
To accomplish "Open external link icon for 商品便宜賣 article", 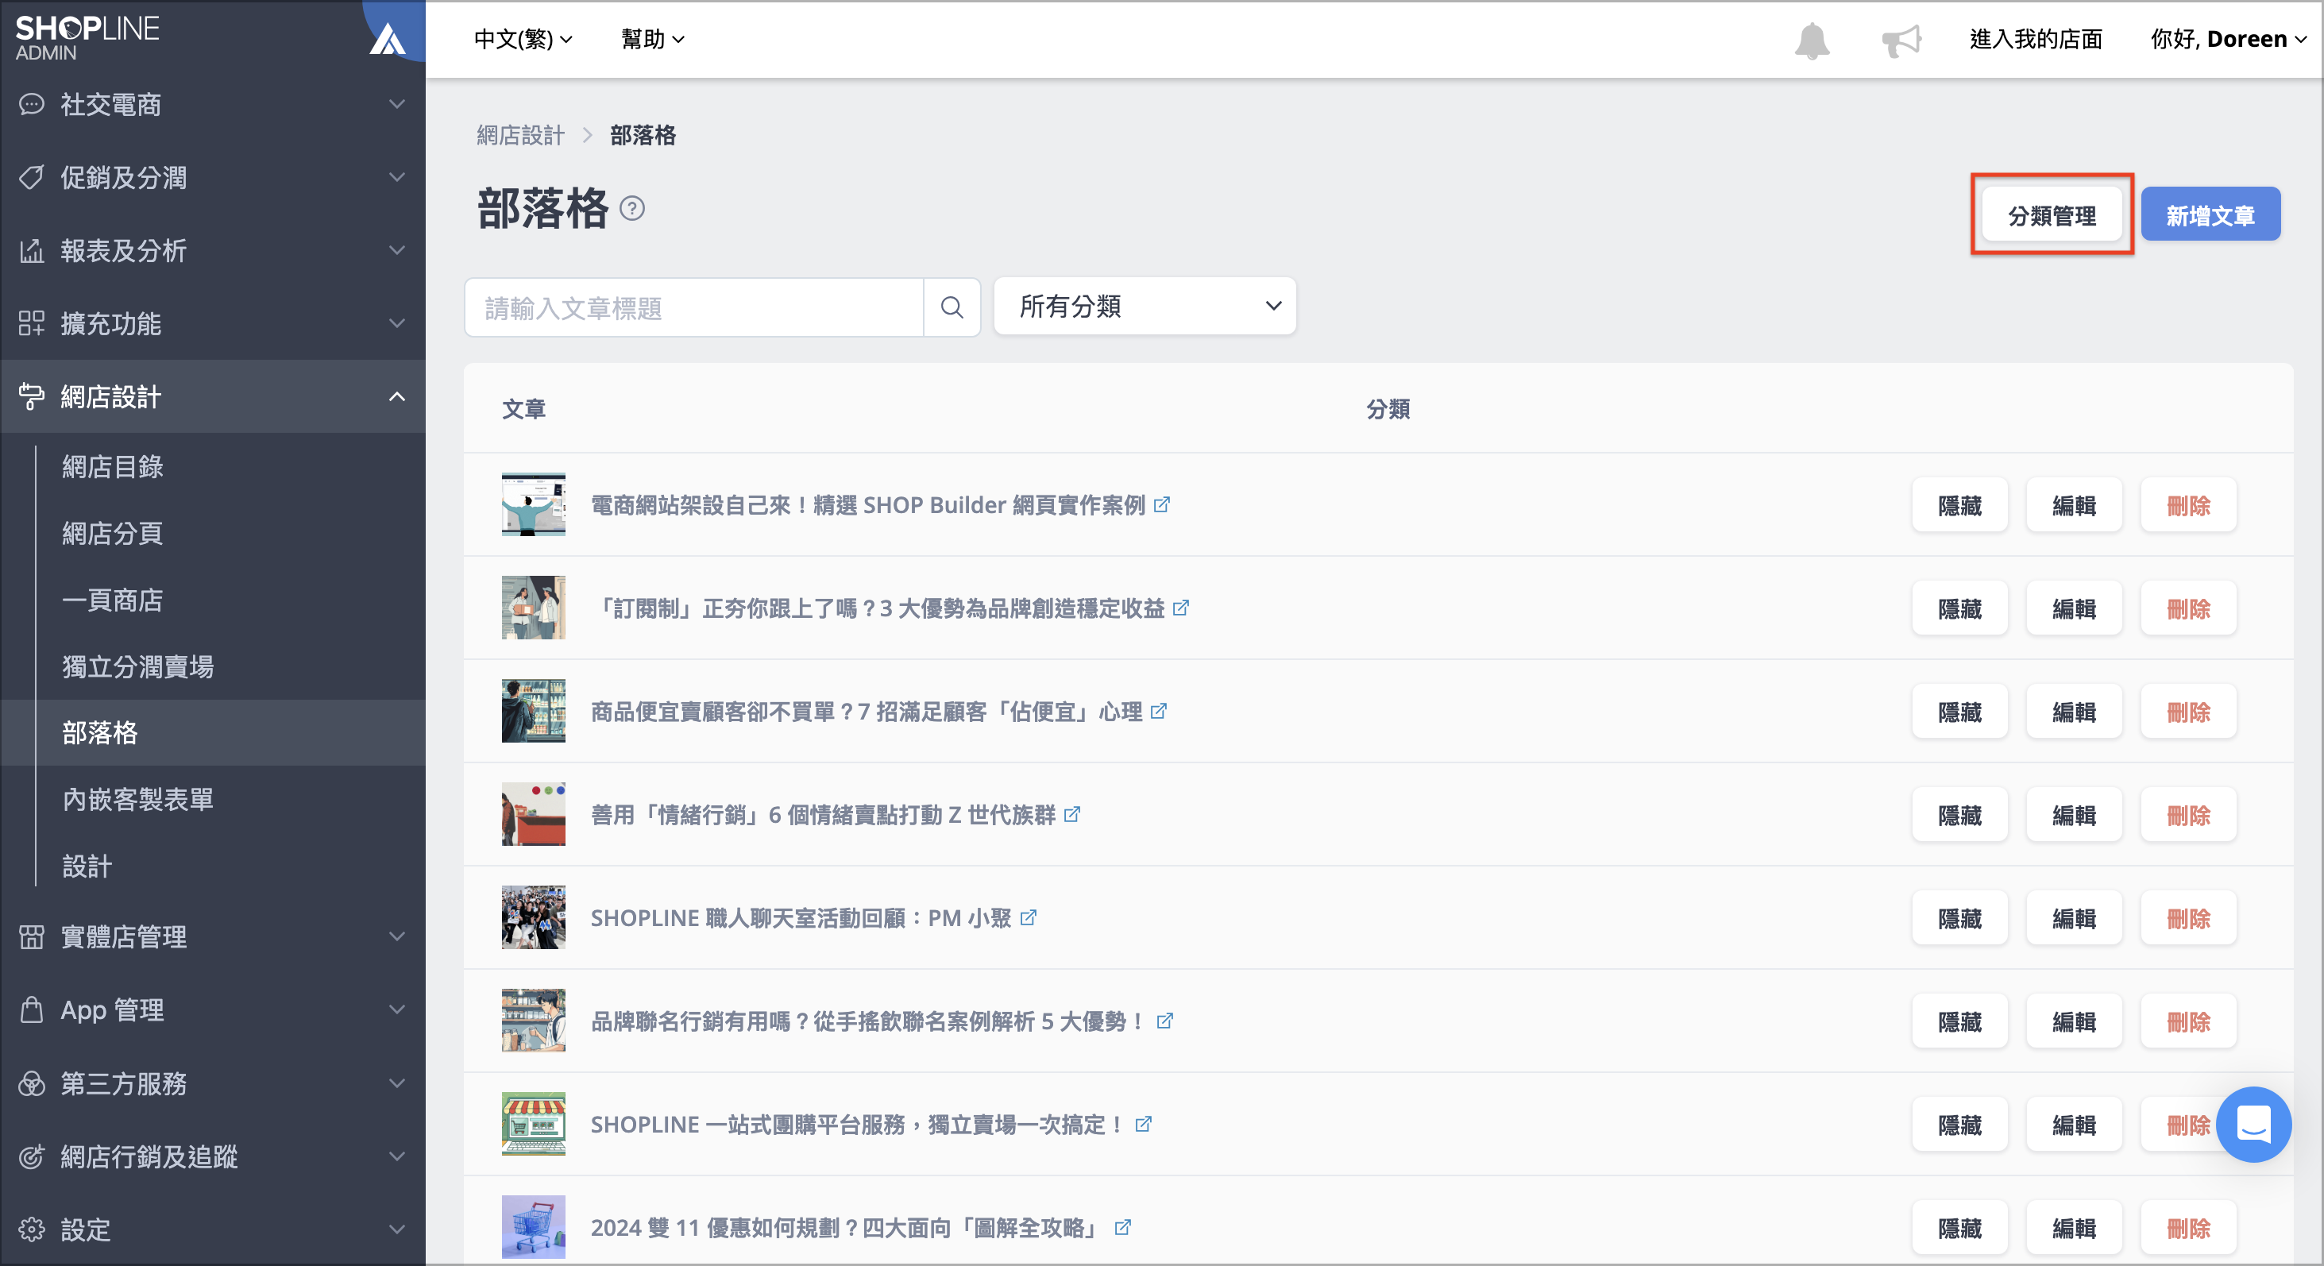I will [1160, 711].
